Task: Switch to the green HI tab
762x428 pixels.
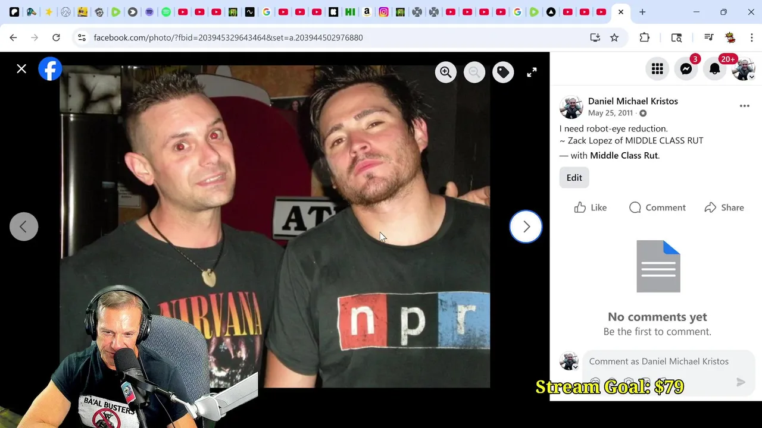Action: tap(350, 12)
